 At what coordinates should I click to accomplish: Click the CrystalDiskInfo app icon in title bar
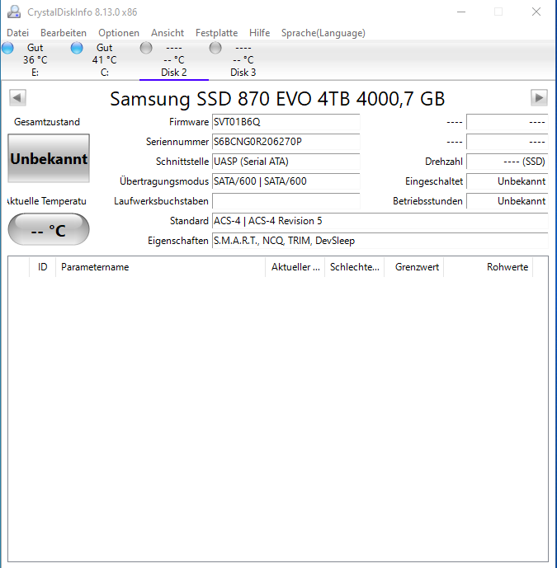[x=14, y=12]
